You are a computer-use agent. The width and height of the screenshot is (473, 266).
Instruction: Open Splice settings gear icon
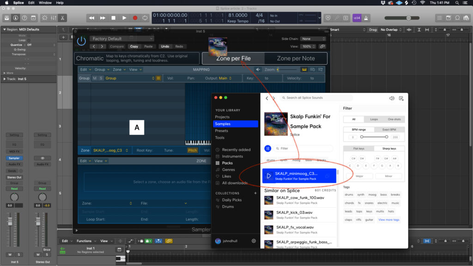[254, 241]
